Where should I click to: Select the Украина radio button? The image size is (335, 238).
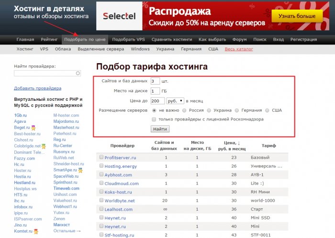[x=209, y=110]
